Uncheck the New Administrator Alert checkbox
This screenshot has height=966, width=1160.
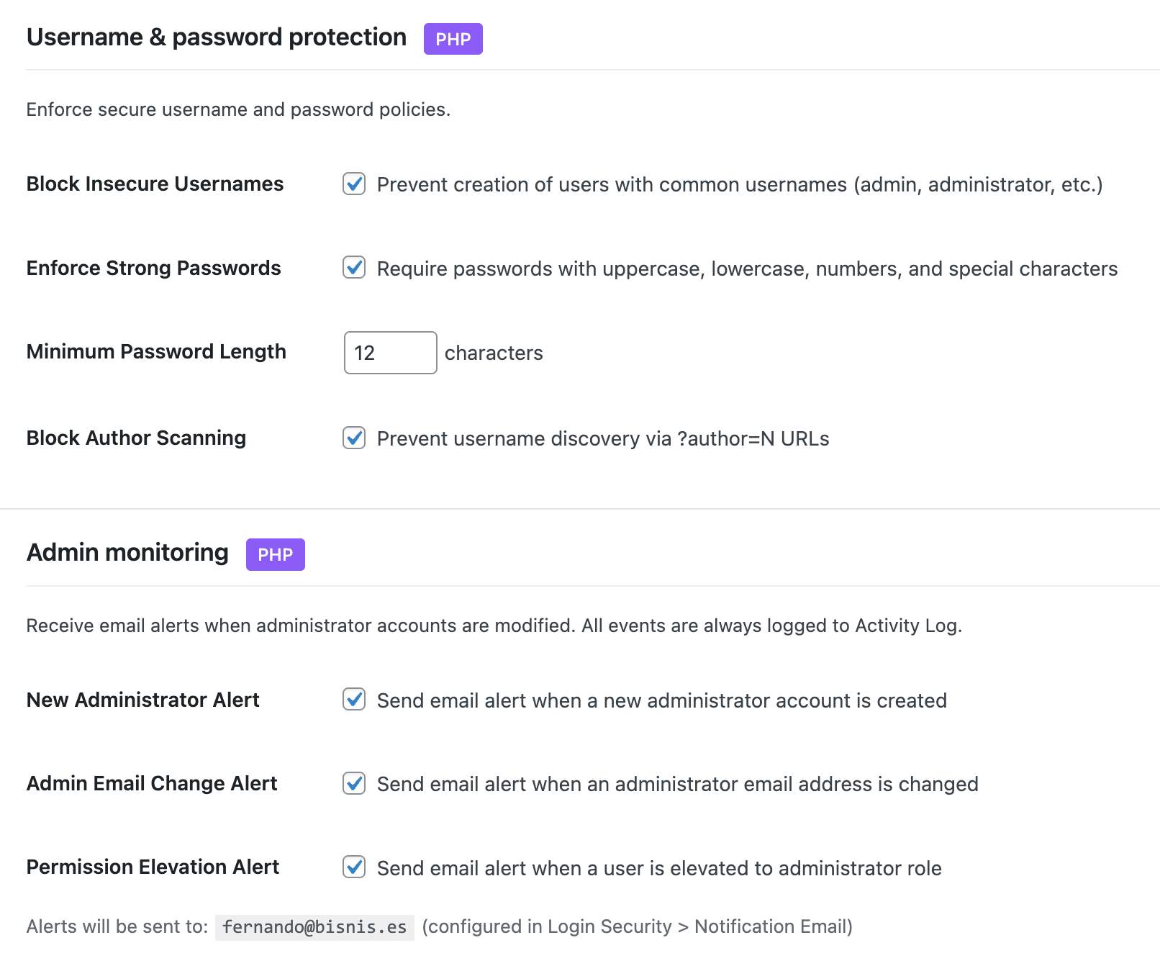click(x=354, y=700)
